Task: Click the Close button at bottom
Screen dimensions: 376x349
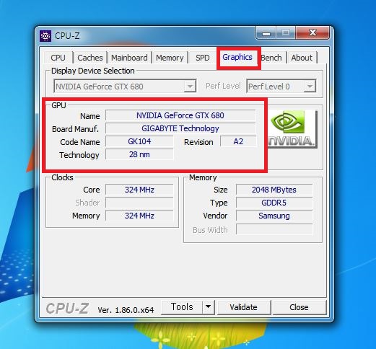Action: tap(300, 307)
